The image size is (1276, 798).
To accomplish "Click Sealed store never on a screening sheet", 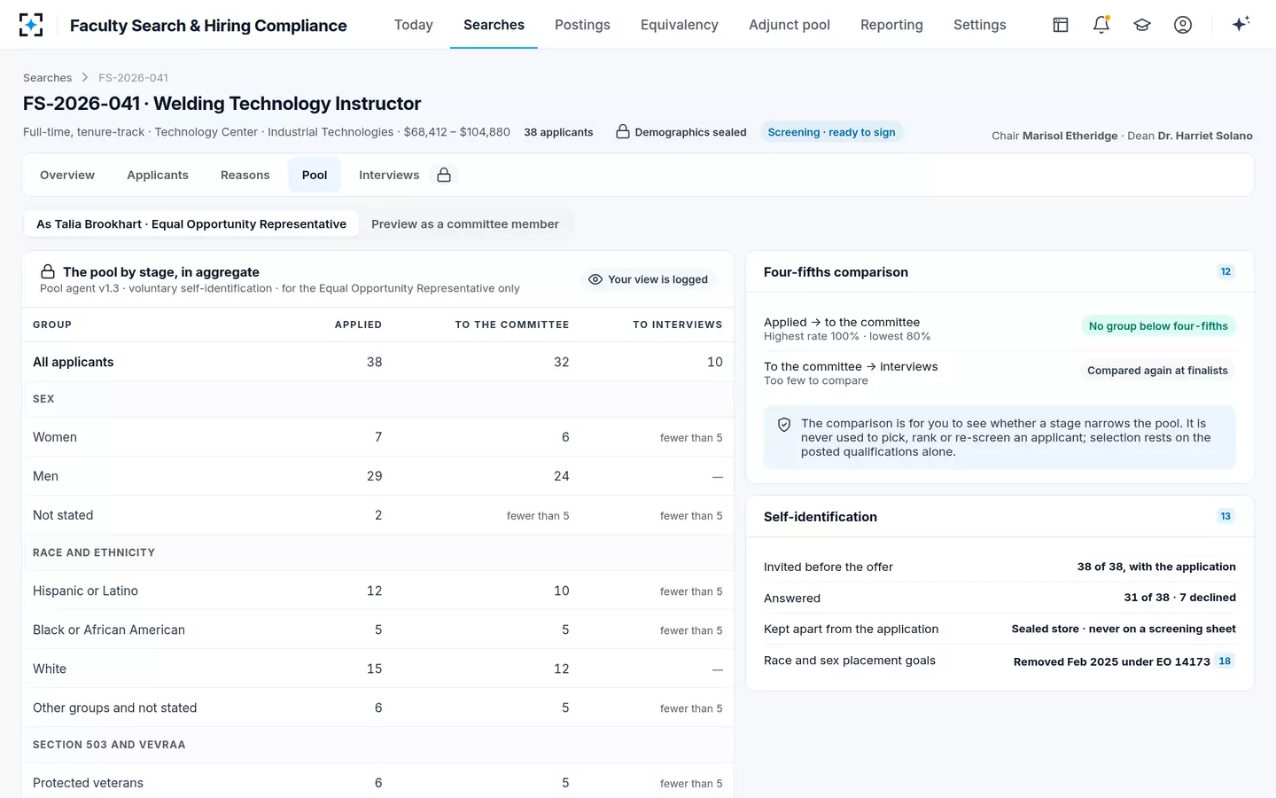I will click(1124, 629).
